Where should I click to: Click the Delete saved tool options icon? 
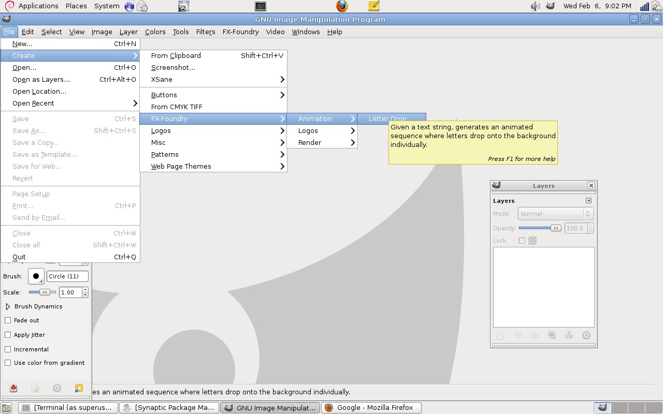(x=57, y=388)
